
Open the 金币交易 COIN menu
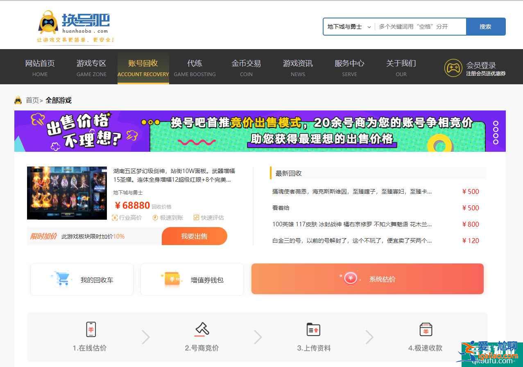pyautogui.click(x=246, y=67)
